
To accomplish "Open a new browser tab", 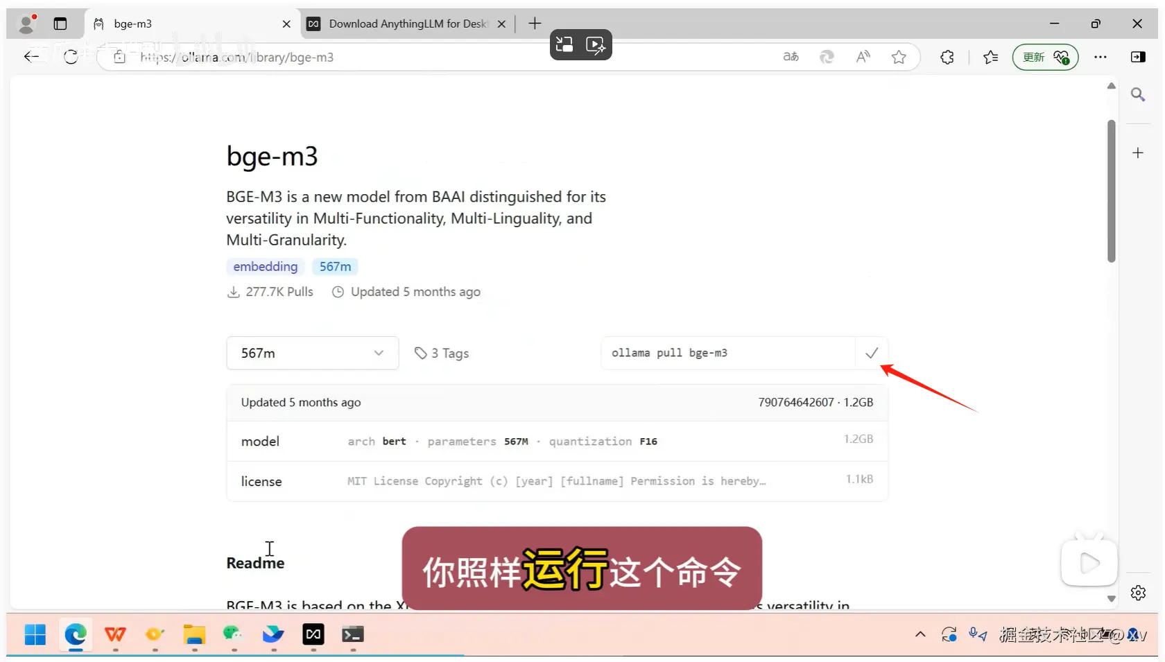I will 535,24.
